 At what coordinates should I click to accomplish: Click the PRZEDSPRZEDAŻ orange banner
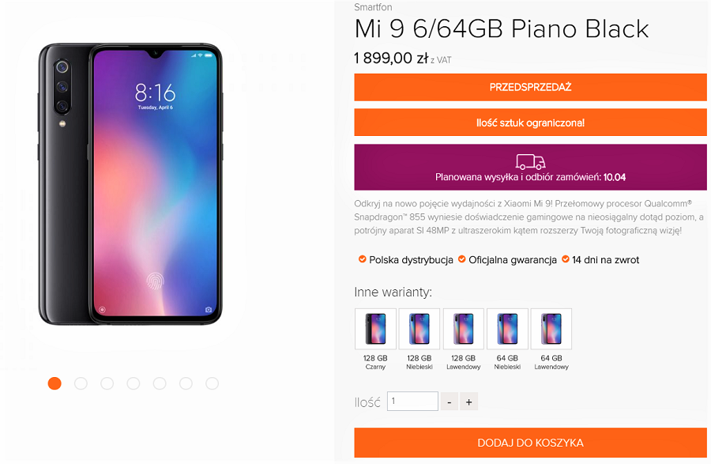(x=531, y=87)
